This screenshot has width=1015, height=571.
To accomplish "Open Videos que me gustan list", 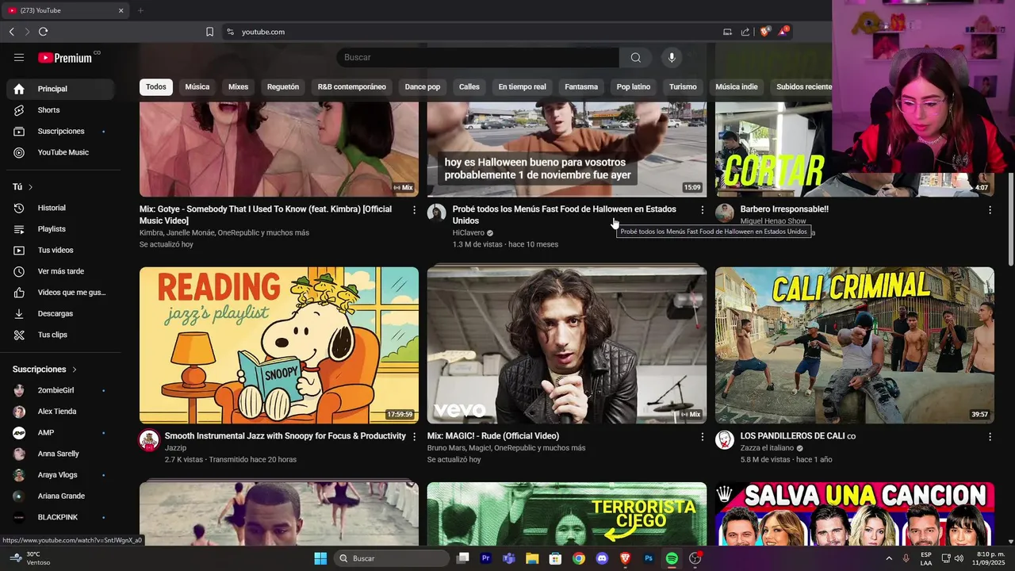I will (60, 293).
